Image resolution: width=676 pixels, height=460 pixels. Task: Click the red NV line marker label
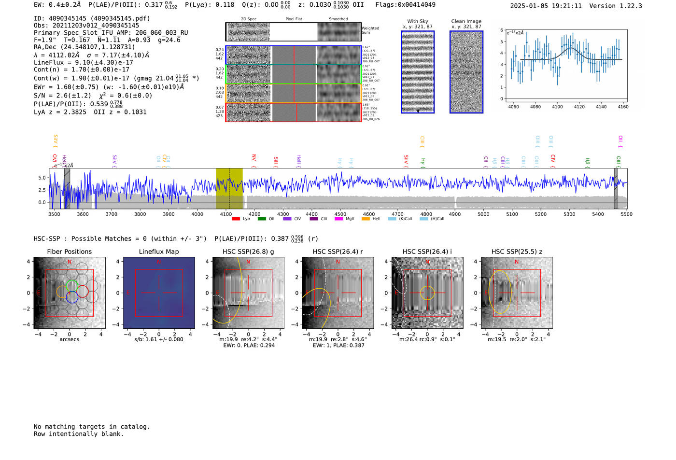(x=254, y=158)
